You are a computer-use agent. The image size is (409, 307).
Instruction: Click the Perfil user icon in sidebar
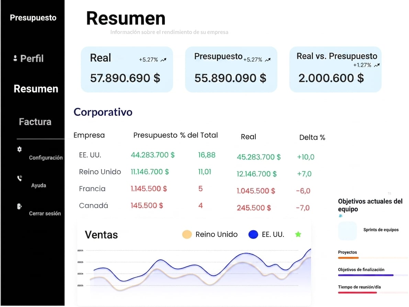[15, 58]
